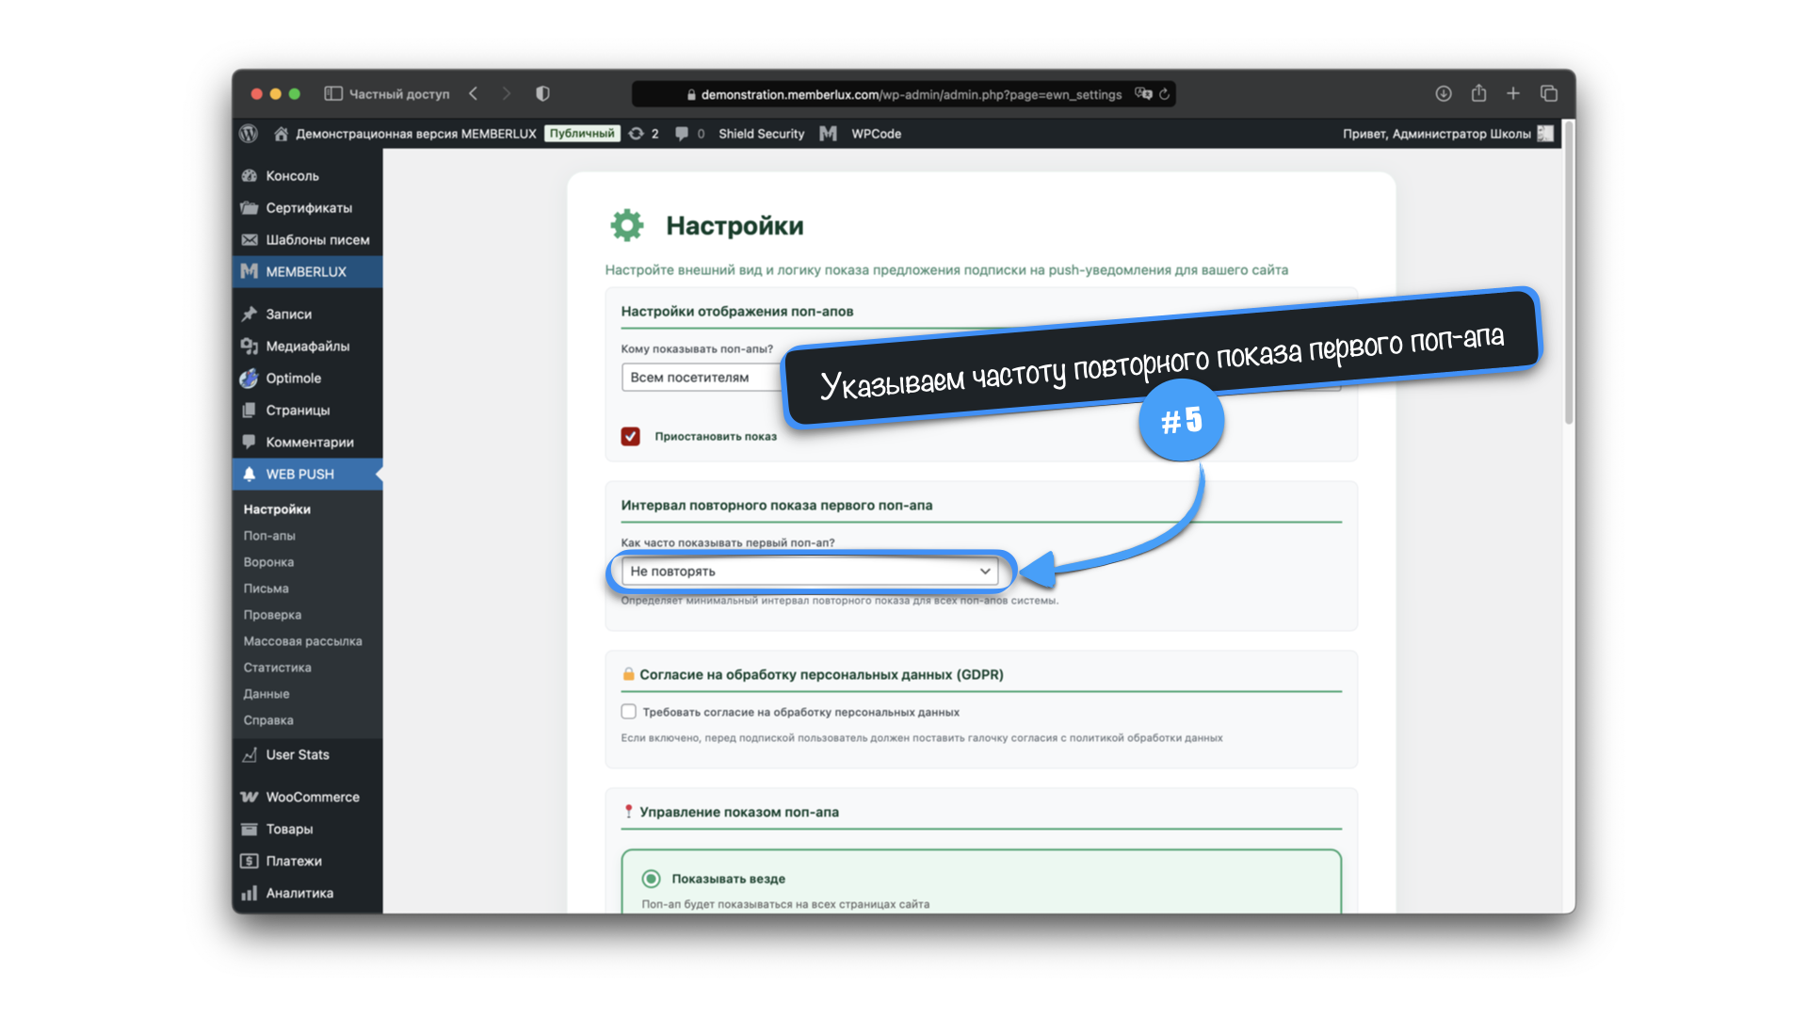The width and height of the screenshot is (1808, 1017).
Task: Open the Статистика submenu item
Action: coord(277,668)
